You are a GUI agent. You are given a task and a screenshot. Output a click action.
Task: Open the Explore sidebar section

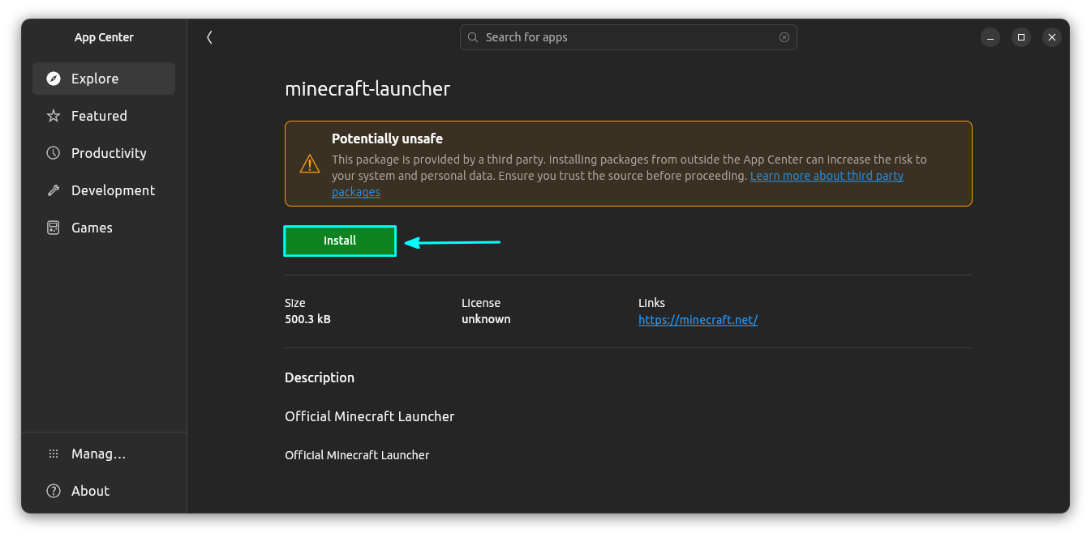[104, 79]
